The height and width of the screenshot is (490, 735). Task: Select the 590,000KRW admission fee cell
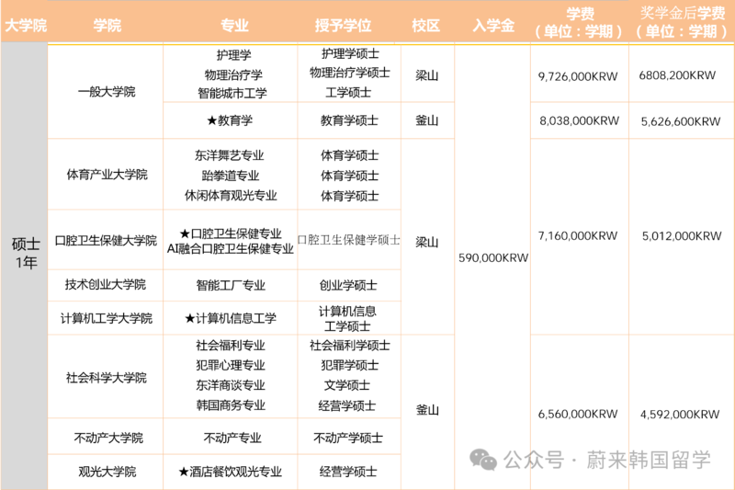tap(492, 268)
